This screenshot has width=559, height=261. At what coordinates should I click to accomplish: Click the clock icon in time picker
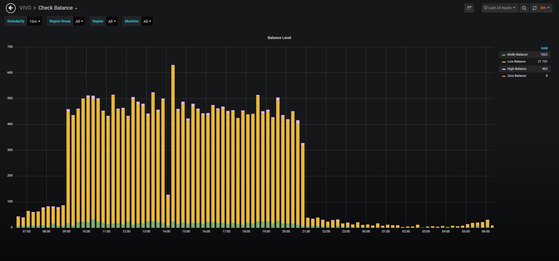[x=486, y=8]
